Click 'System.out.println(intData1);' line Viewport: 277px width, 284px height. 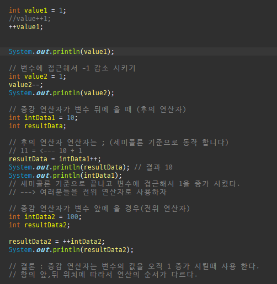point(65,176)
